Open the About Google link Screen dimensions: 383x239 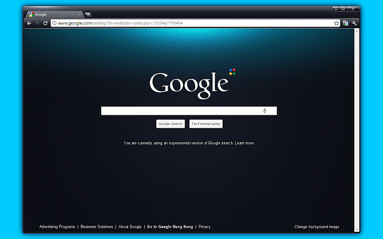click(x=130, y=227)
